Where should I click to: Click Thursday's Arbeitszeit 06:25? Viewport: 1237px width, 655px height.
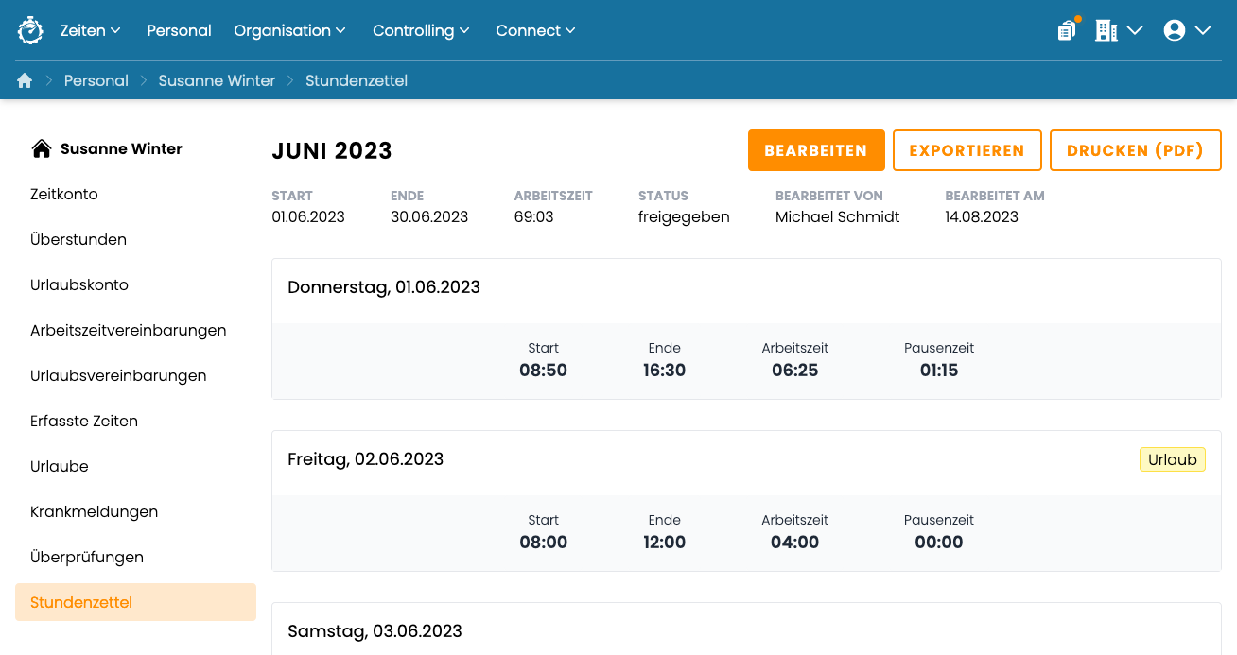pyautogui.click(x=795, y=371)
